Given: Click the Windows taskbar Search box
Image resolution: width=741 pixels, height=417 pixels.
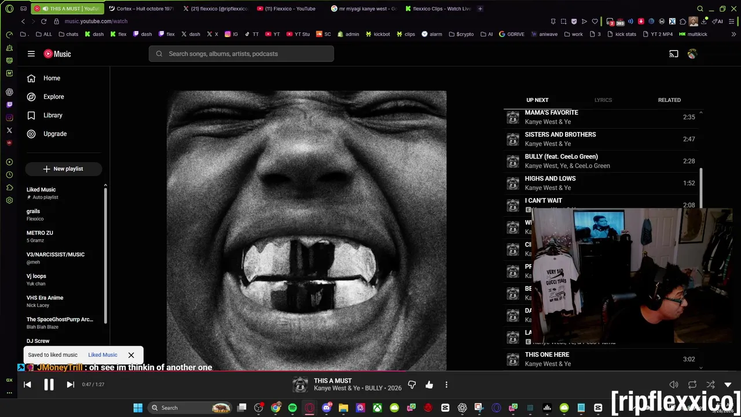Looking at the screenshot, I should [191, 408].
